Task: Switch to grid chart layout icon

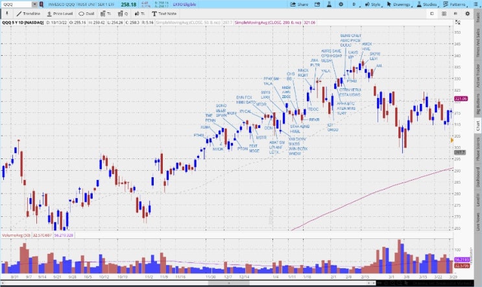Action: pos(444,14)
